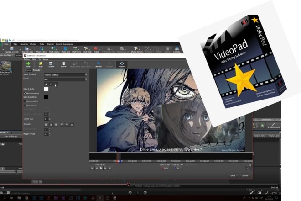The width and height of the screenshot is (301, 201).
Task: Enable the Mostrar fondo checkbox
Action: (25, 106)
